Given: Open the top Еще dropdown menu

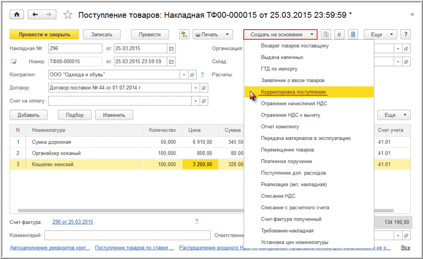Looking at the screenshot, I should tap(380, 35).
